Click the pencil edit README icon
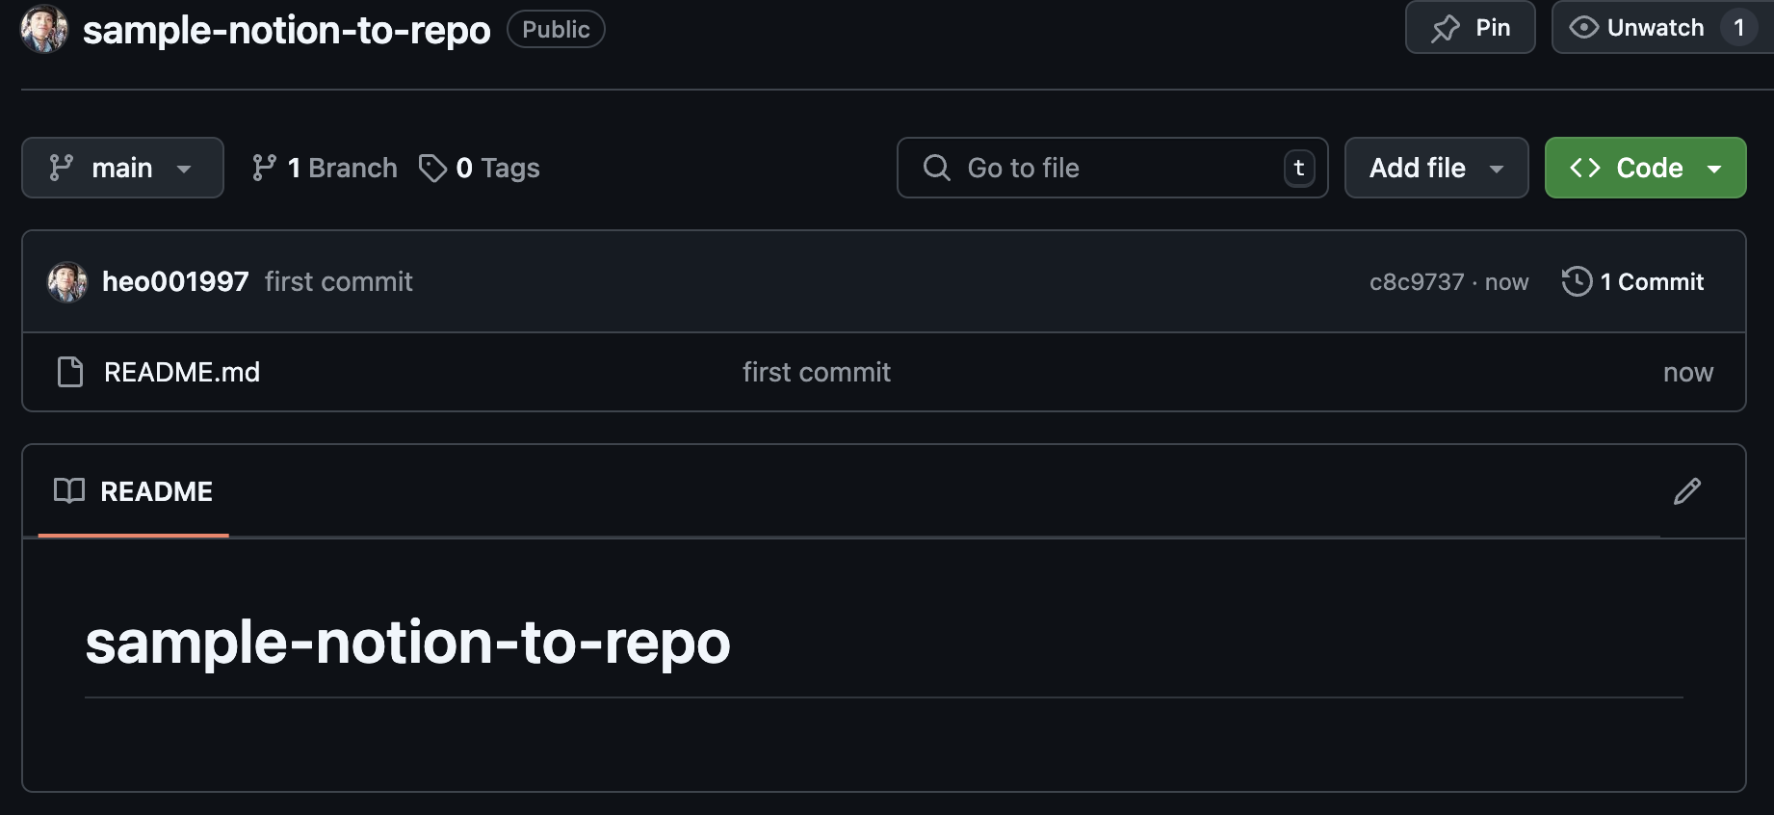This screenshot has height=815, width=1774. tap(1686, 491)
